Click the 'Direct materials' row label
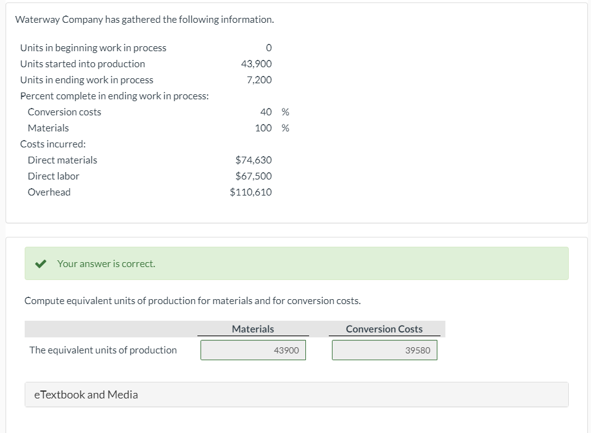Image resolution: width=591 pixels, height=433 pixels. pos(62,160)
